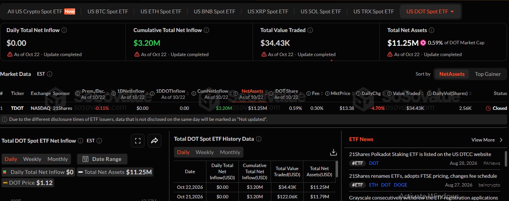Switch to US XRP Spot ETF tab
The width and height of the screenshot is (509, 201).
(x=268, y=11)
